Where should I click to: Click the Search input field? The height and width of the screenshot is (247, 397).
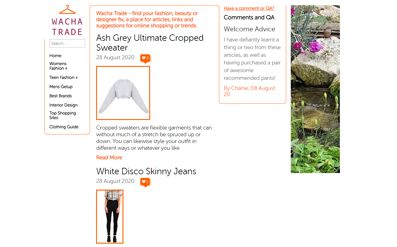67,43
